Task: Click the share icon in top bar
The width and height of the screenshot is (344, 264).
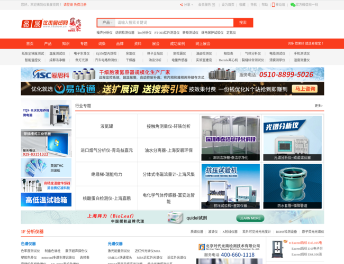Action: [x=181, y=5]
